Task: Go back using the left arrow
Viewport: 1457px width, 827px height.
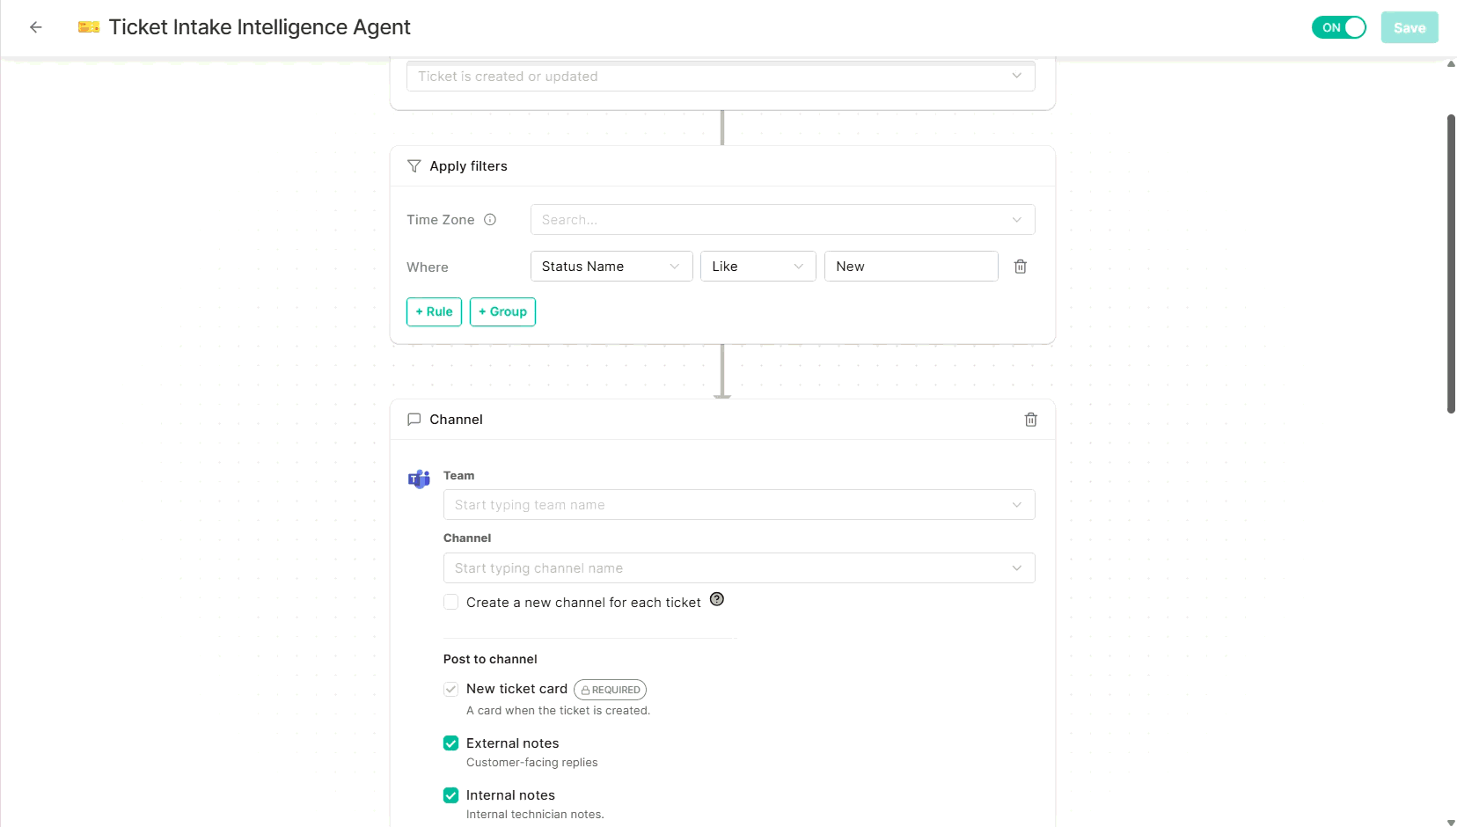Action: 36,27
